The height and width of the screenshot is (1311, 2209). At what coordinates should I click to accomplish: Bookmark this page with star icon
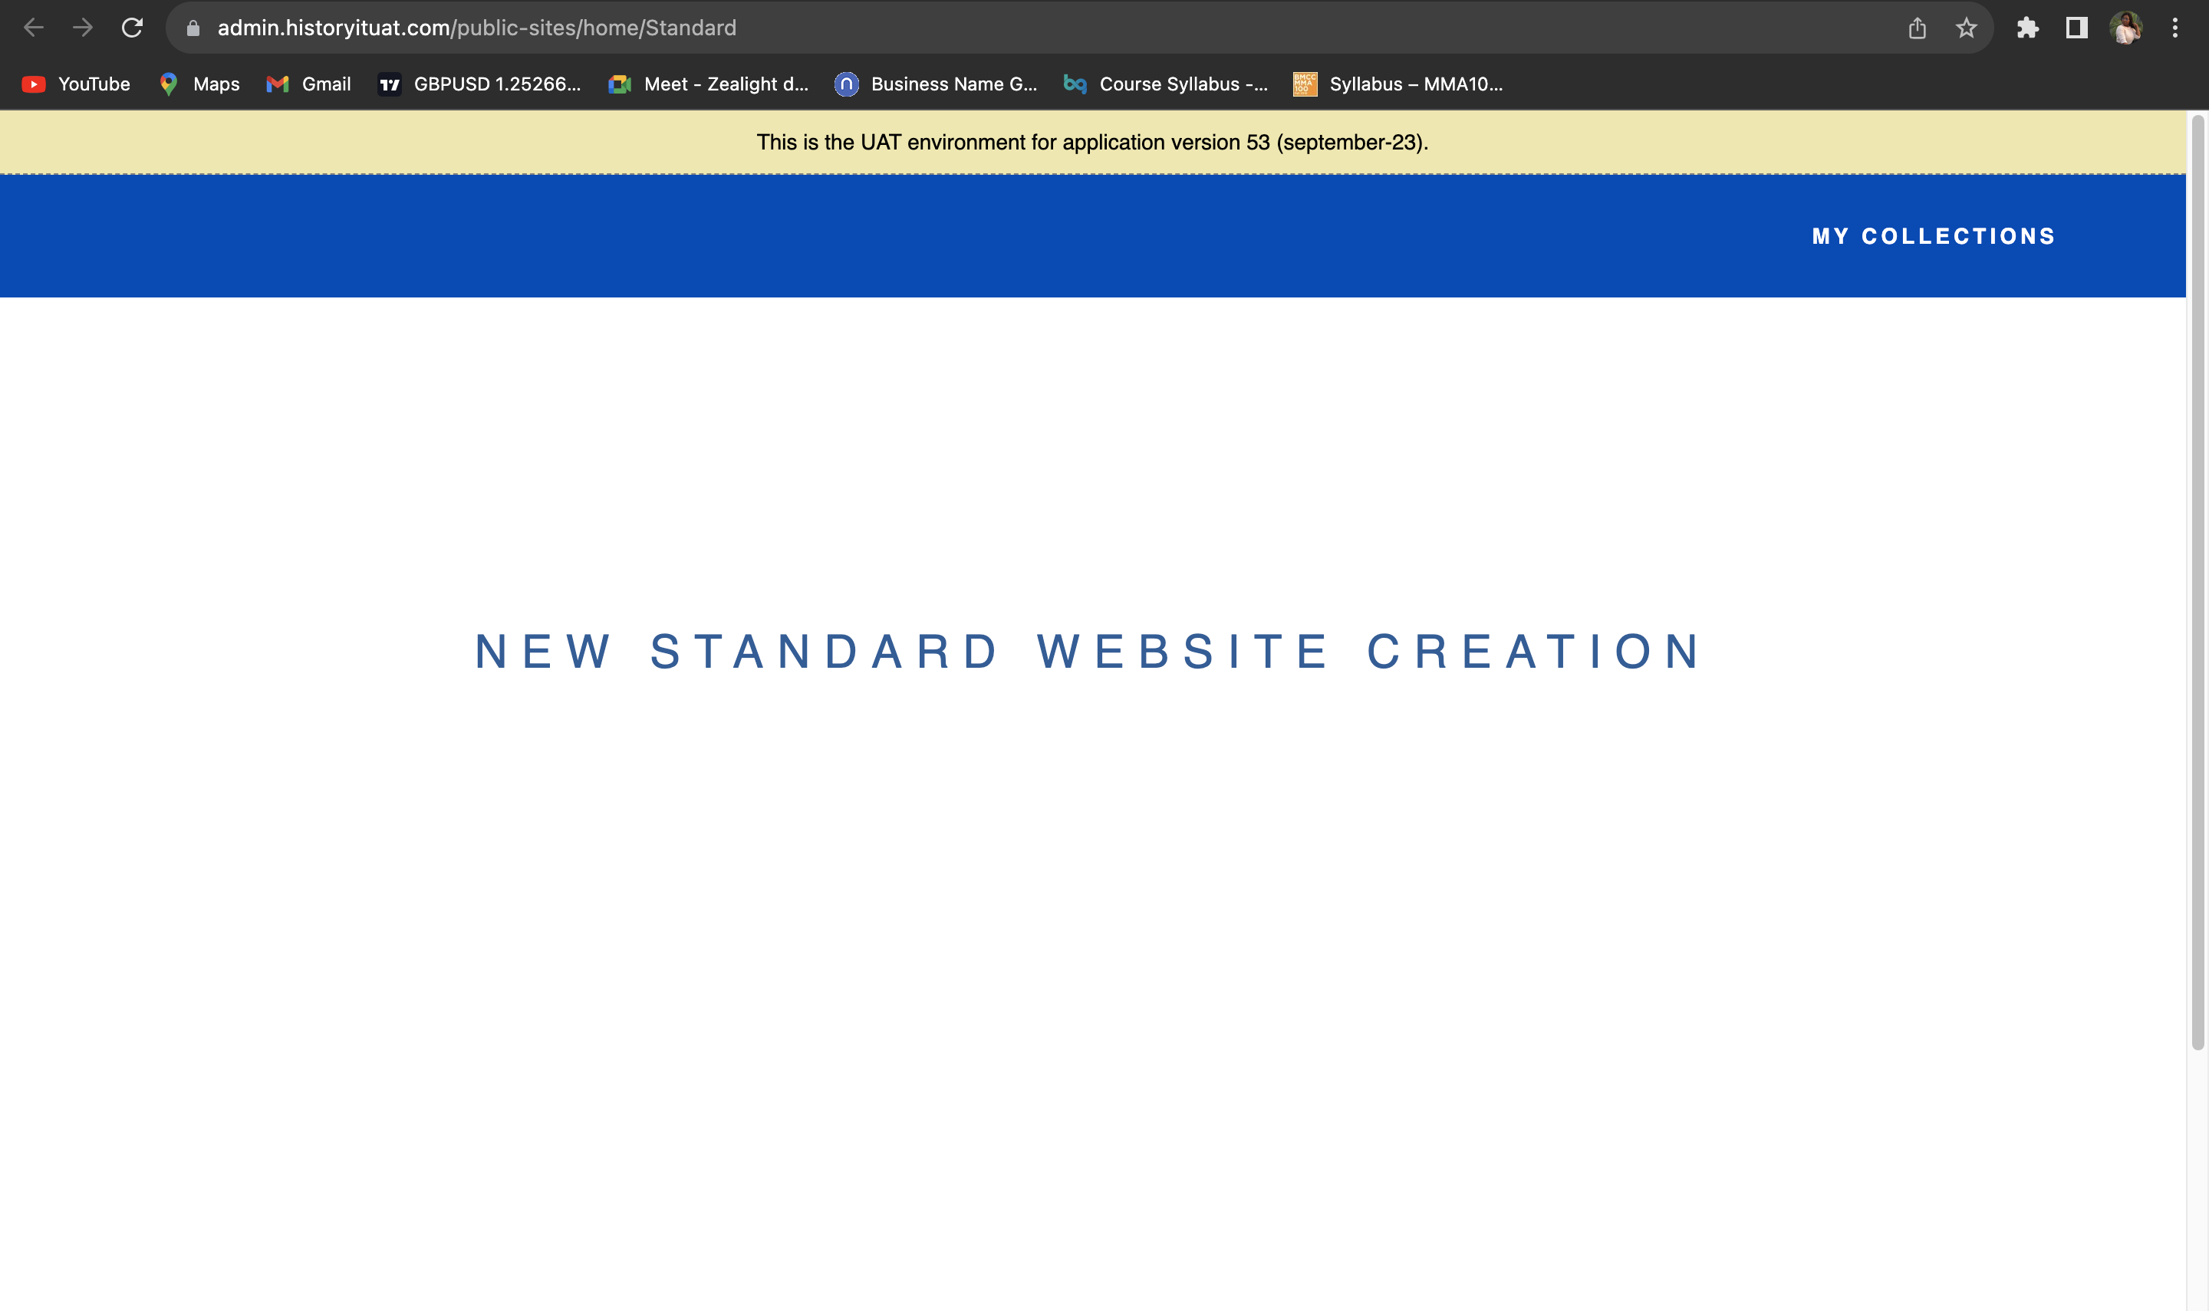click(x=1966, y=28)
